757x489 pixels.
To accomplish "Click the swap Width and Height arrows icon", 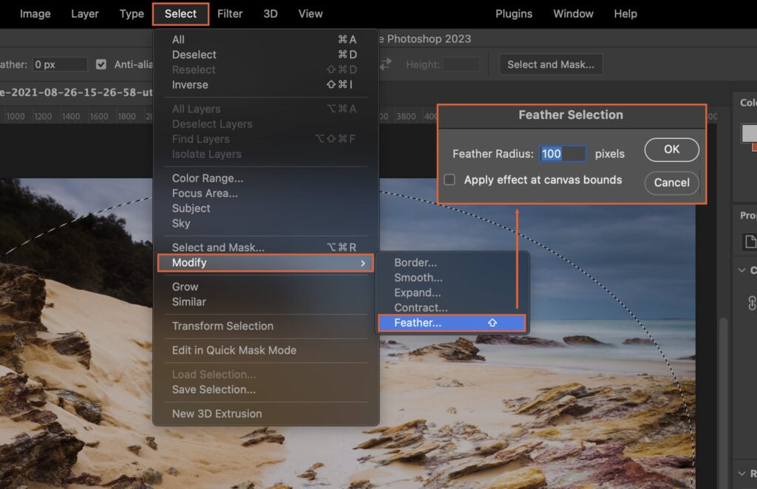I will [384, 64].
